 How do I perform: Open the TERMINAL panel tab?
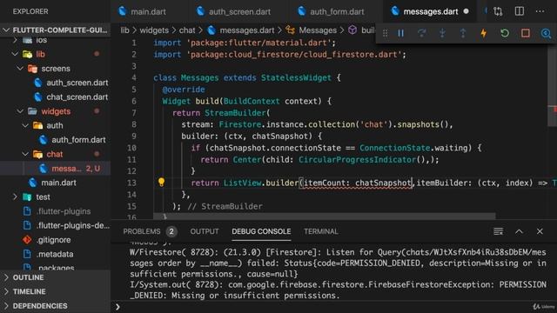[321, 231]
